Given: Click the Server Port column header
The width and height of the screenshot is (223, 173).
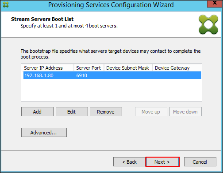Looking at the screenshot, I should tap(89, 68).
